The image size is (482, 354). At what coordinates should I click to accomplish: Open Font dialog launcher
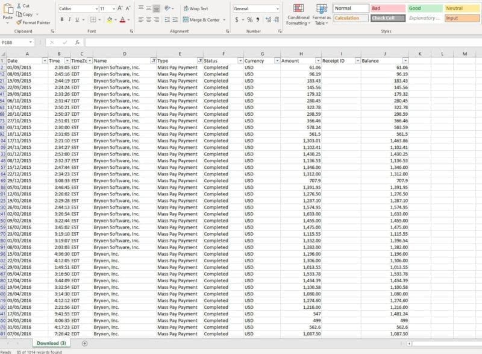pyautogui.click(x=131, y=31)
